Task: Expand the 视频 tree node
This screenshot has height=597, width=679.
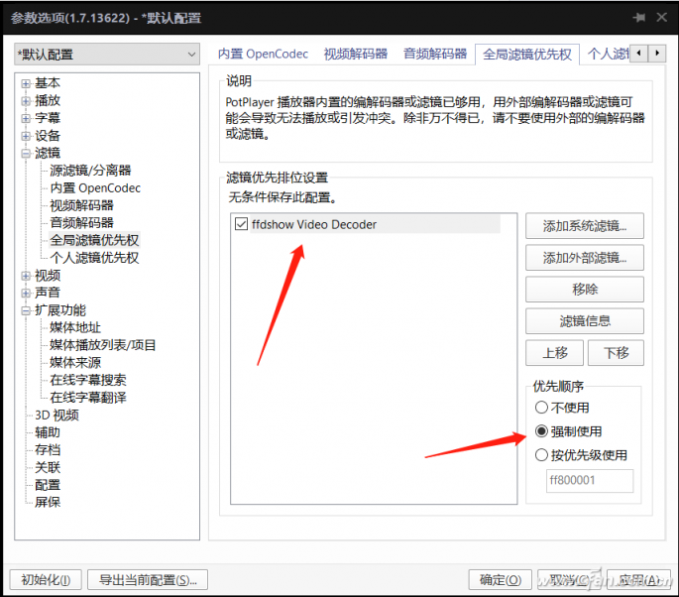Action: 26,276
